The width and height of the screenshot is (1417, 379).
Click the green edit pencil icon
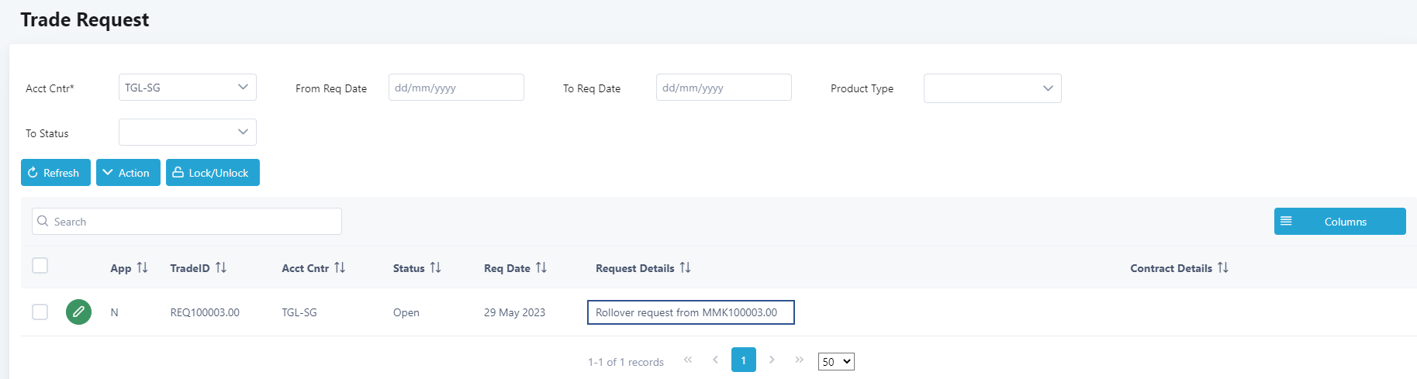tap(78, 312)
